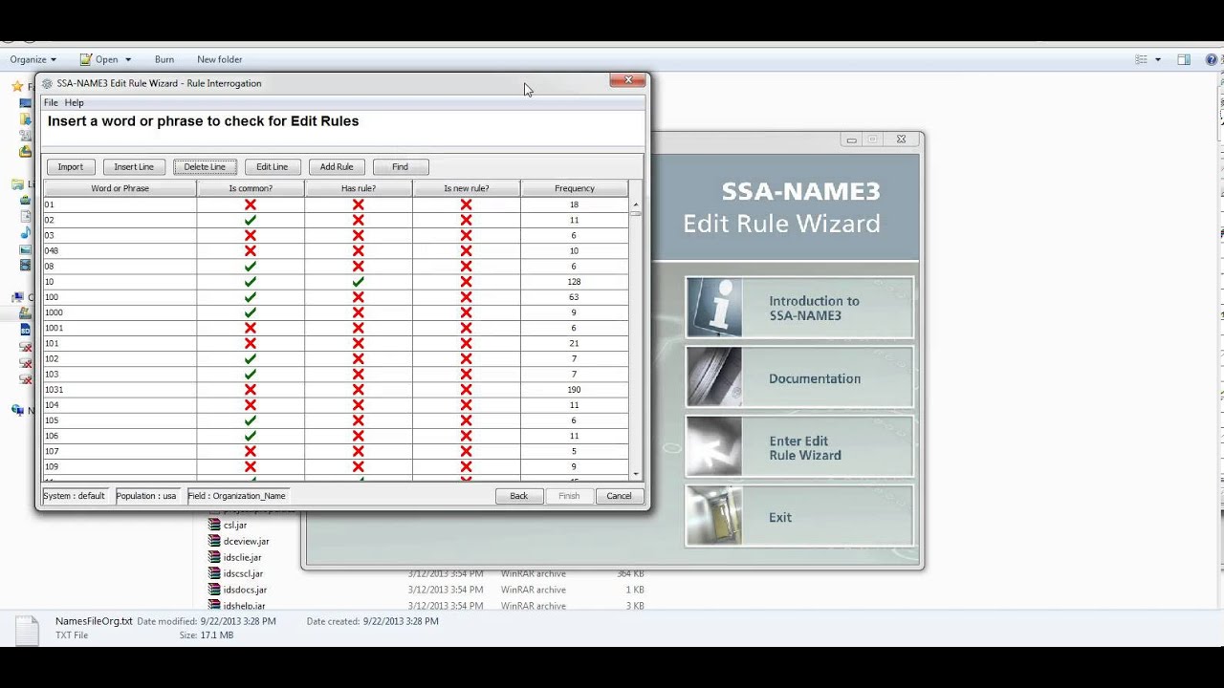Click the Back button

coord(518,496)
